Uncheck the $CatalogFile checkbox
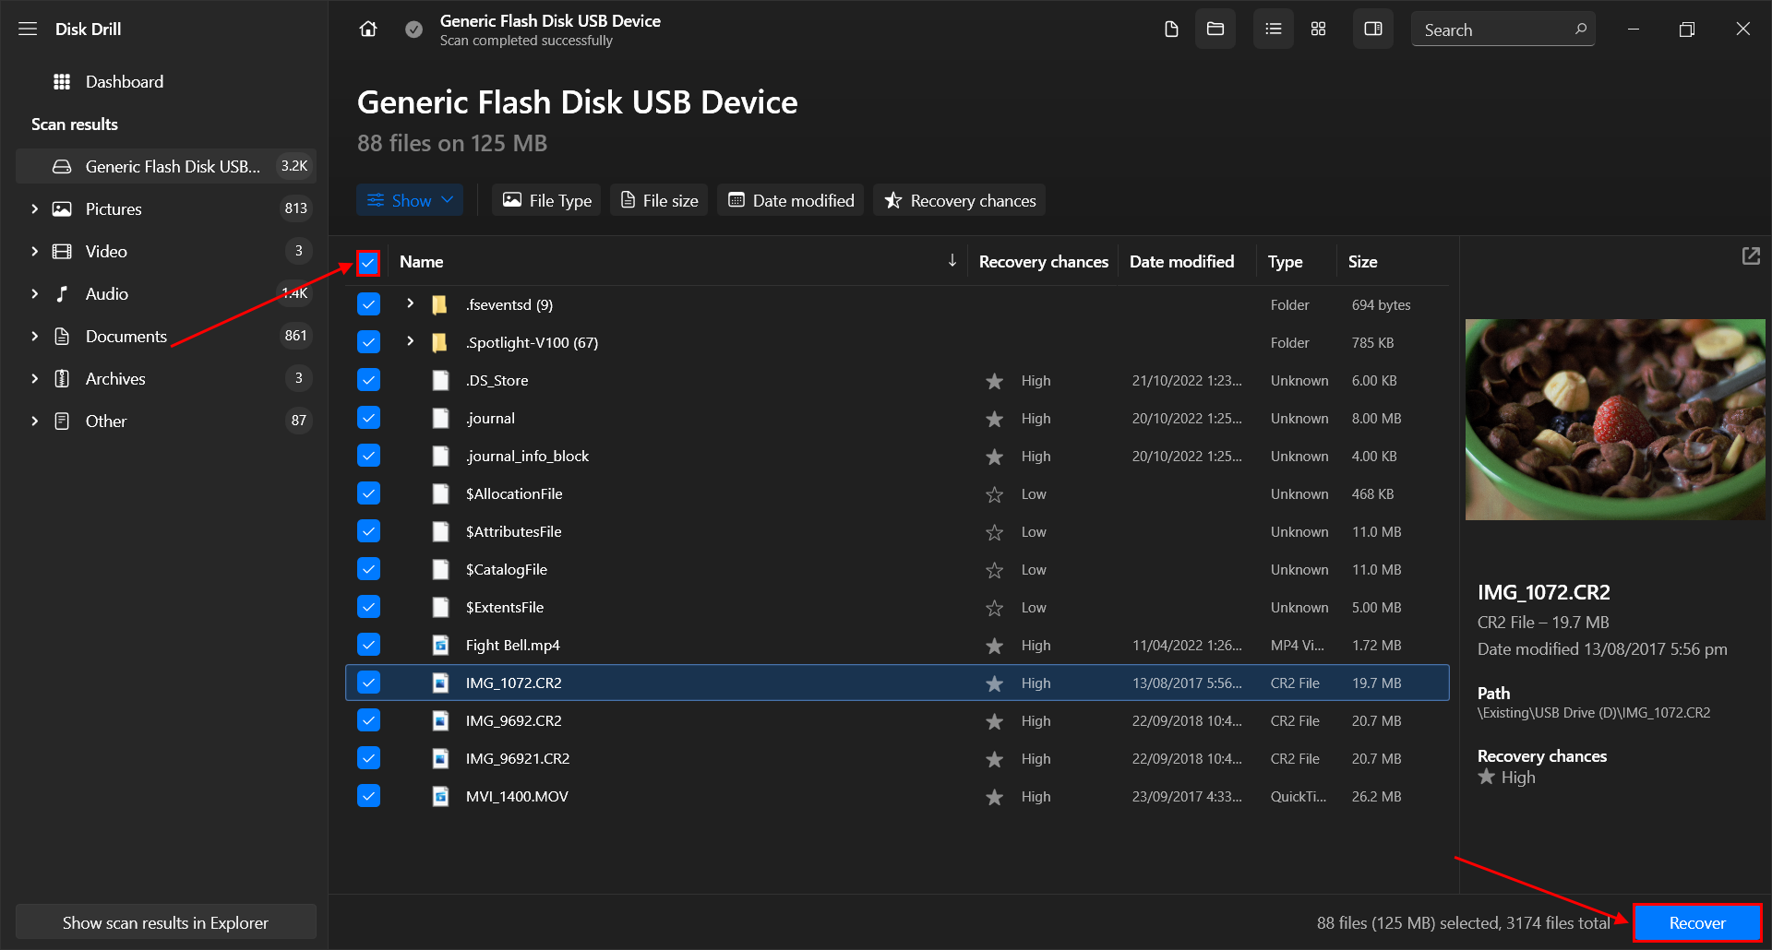Image resolution: width=1772 pixels, height=950 pixels. (368, 569)
